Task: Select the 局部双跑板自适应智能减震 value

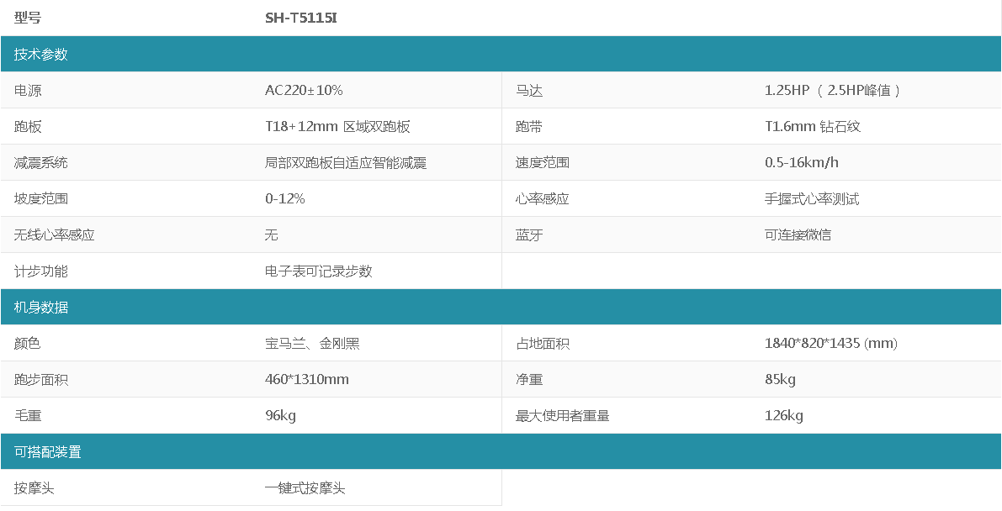Action: click(x=346, y=163)
